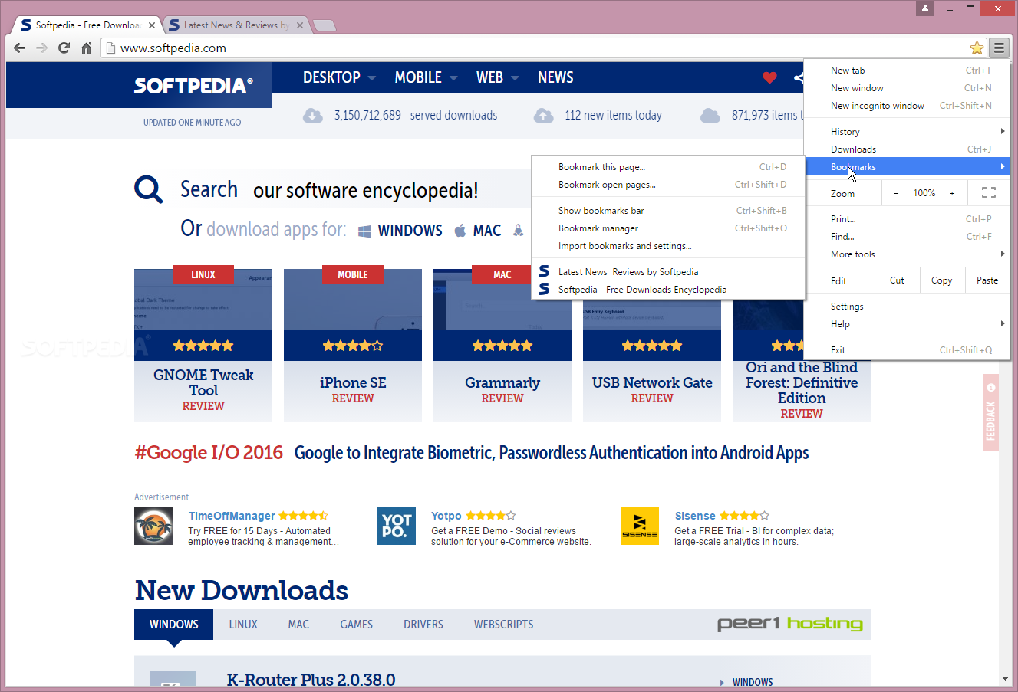Click the upload cloud icon beside new items today

point(544,116)
